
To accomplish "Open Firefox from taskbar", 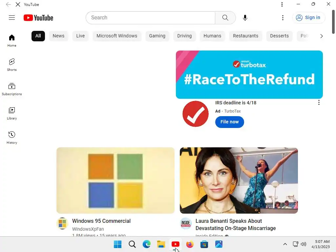I will pos(190,244).
